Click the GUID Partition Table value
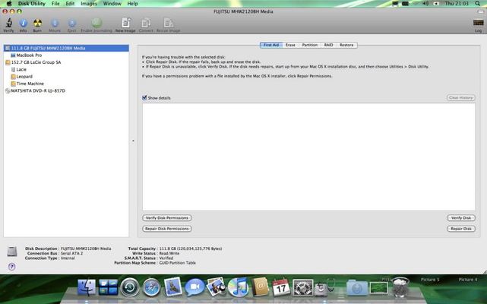The height and width of the screenshot is (304, 487). coord(177,263)
